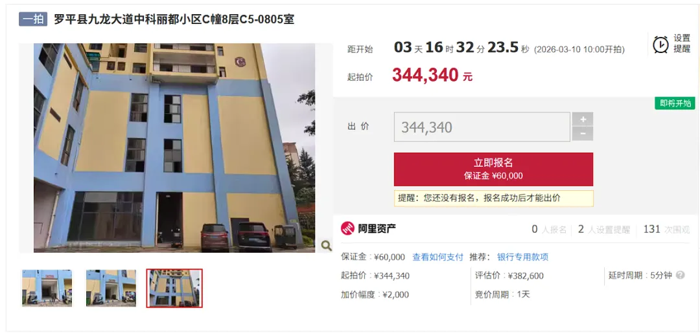
Task: Select the second building thumbnail
Action: click(111, 288)
